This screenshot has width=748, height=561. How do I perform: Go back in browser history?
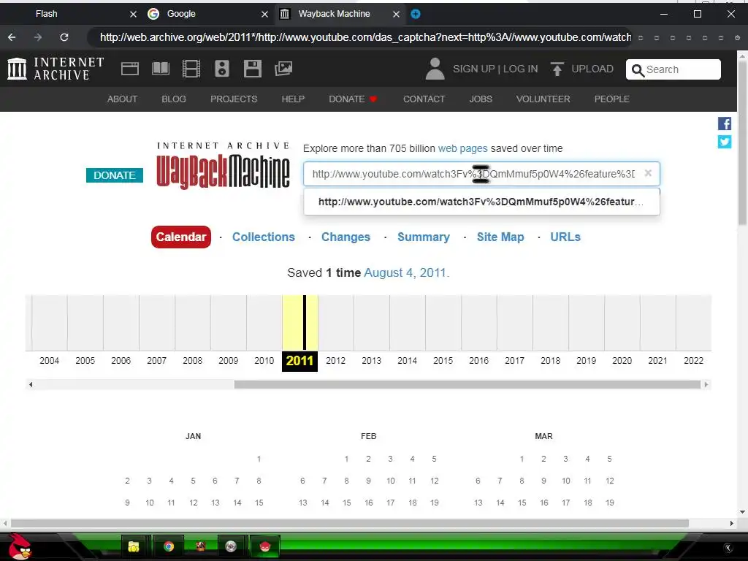click(12, 37)
